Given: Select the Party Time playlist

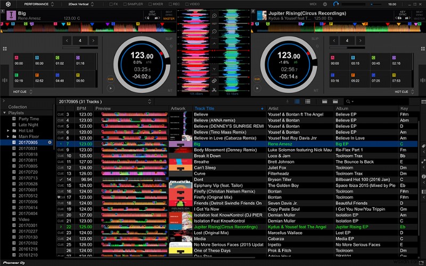Looking at the screenshot, I should tap(29, 119).
